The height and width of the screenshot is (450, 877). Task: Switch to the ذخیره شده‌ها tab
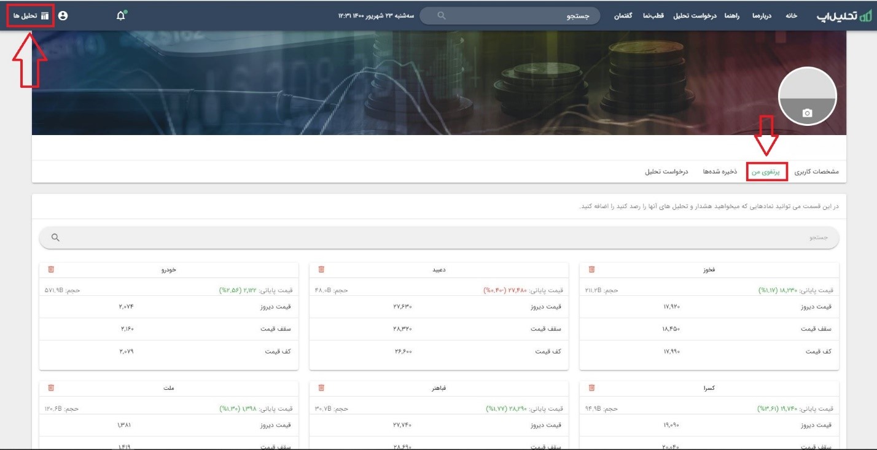point(720,172)
